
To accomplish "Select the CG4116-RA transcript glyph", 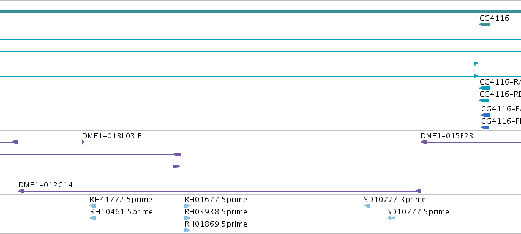I will click(484, 88).
